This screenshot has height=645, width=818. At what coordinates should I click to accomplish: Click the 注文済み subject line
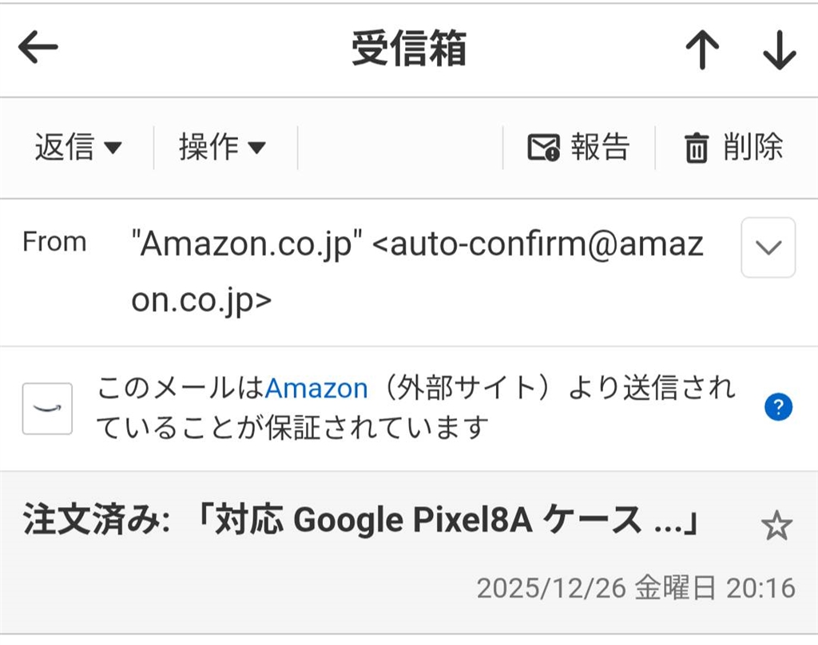point(361,522)
